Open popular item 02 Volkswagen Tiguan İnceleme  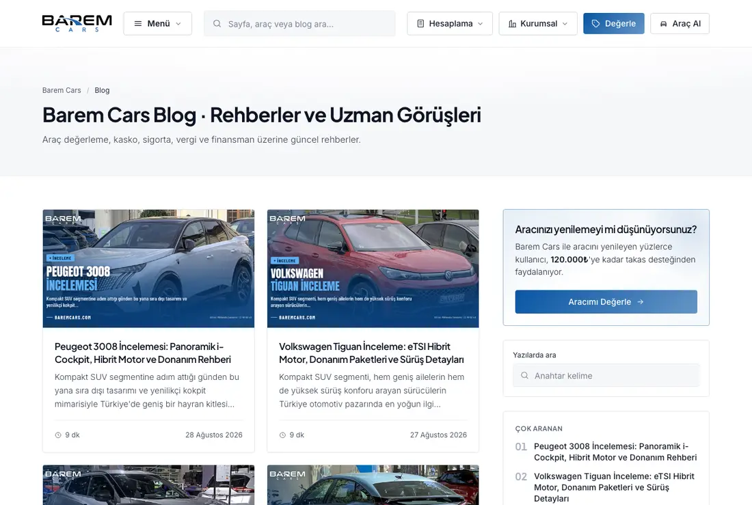tap(614, 487)
